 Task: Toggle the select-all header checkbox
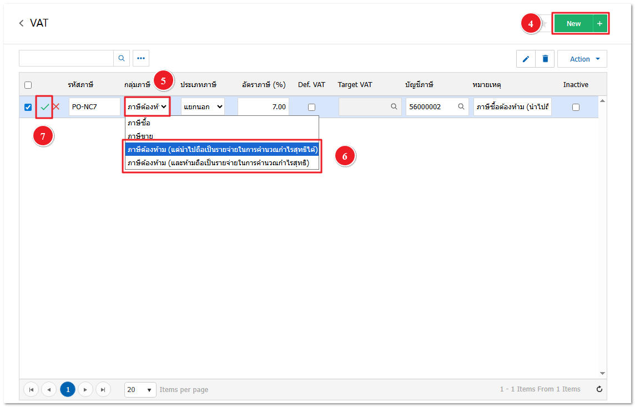(28, 85)
